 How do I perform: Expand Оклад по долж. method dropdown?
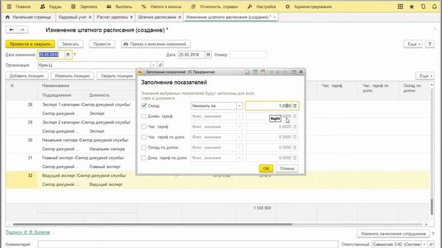[x=240, y=147]
